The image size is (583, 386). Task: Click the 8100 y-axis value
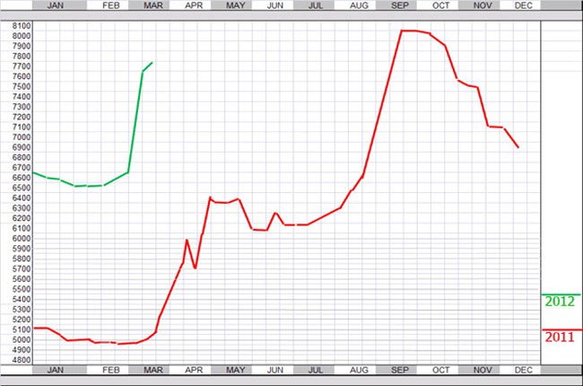point(22,26)
